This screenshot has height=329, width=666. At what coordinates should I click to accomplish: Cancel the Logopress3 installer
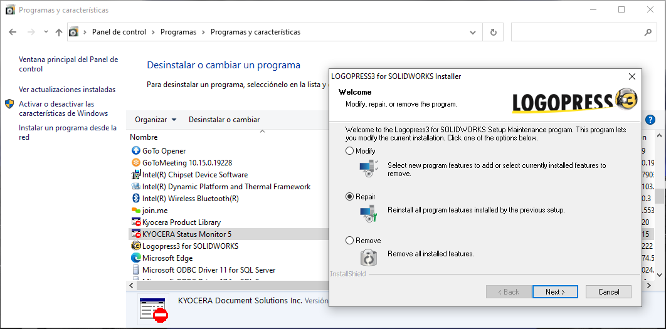(x=608, y=291)
